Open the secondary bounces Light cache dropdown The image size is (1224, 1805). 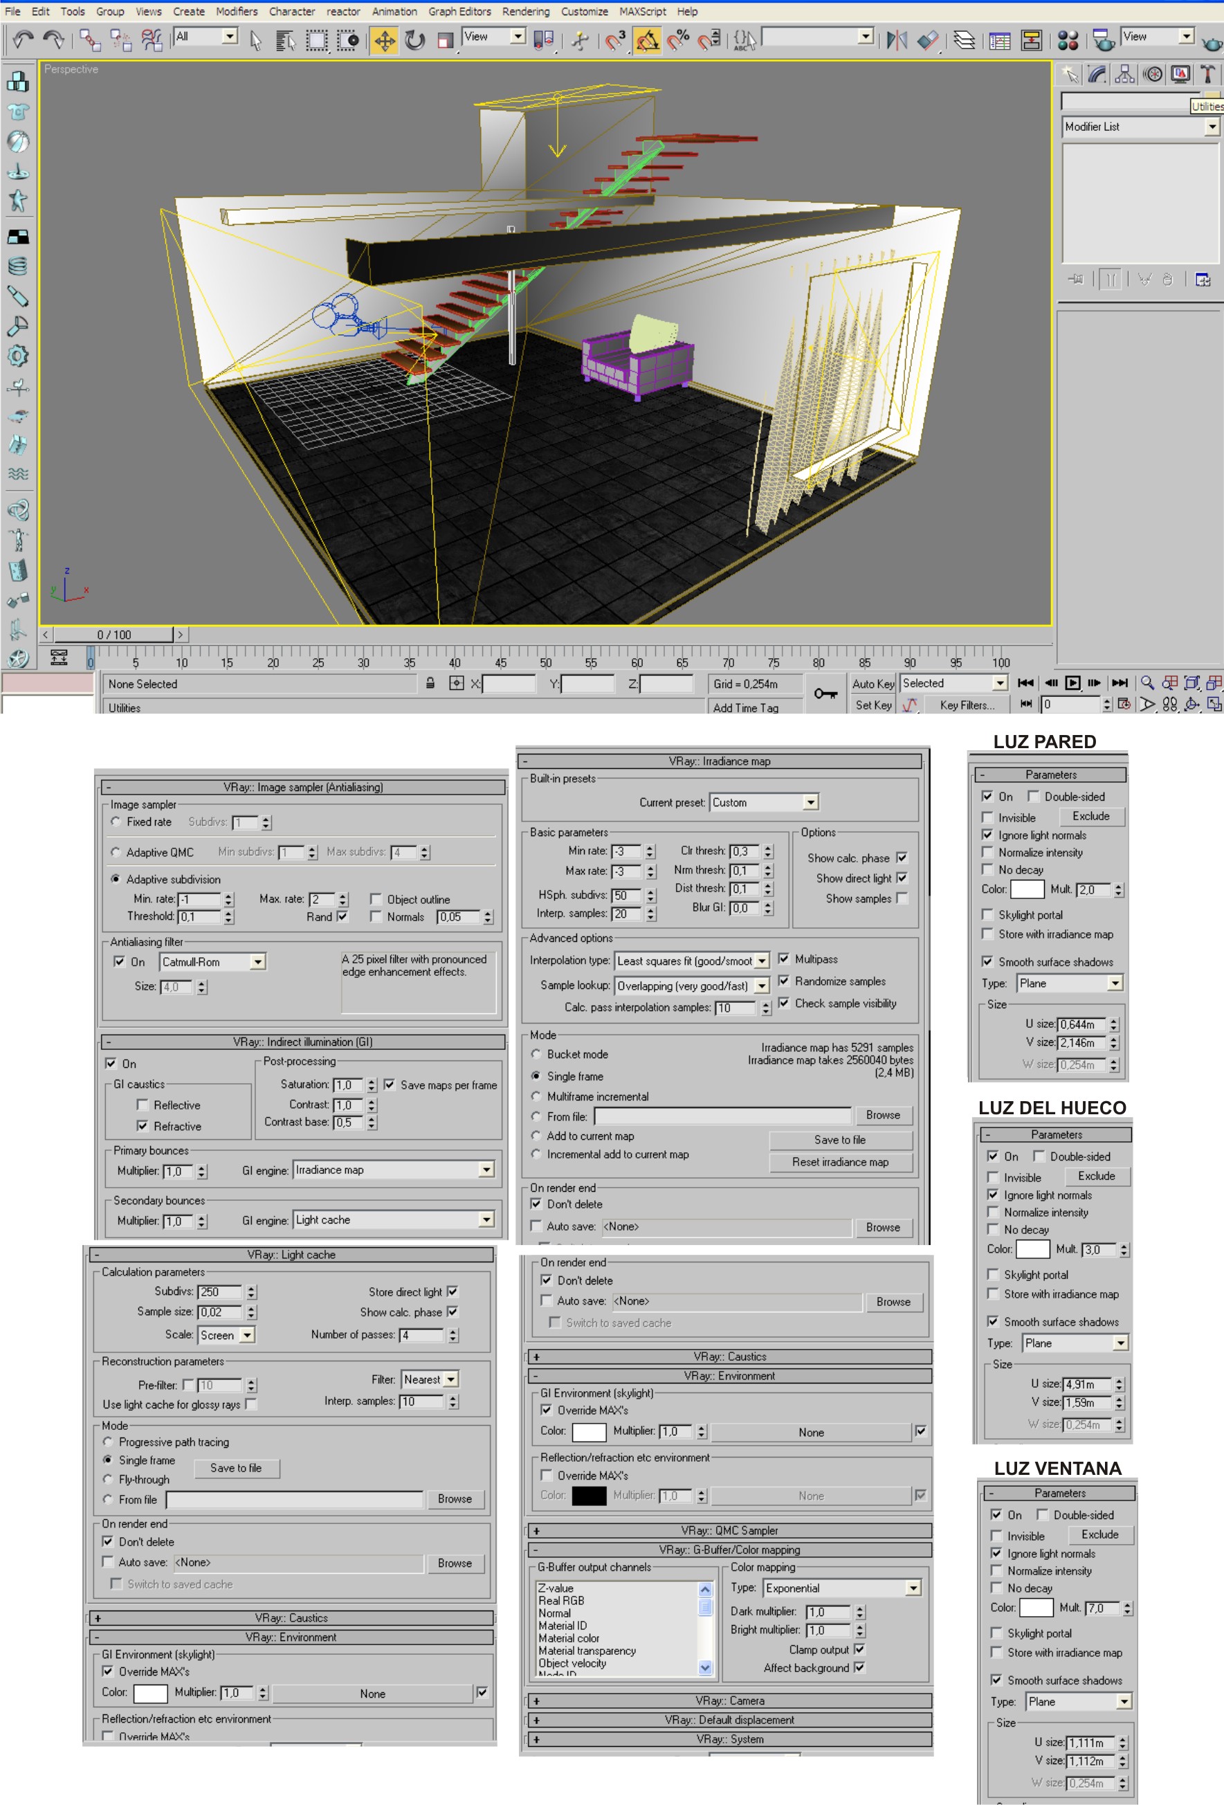point(394,1219)
